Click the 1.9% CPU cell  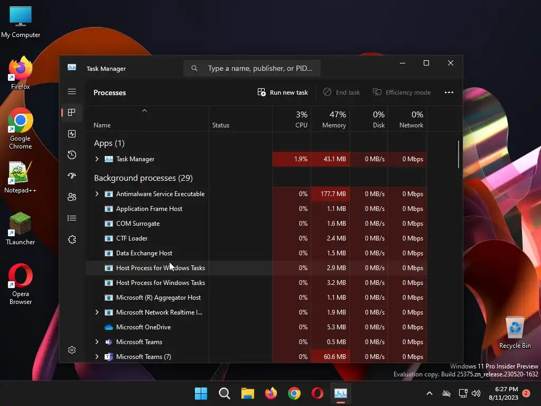tap(292, 159)
